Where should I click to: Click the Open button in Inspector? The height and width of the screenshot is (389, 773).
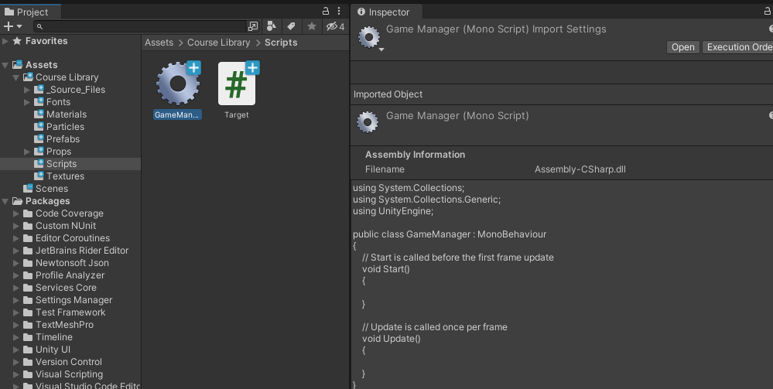682,47
